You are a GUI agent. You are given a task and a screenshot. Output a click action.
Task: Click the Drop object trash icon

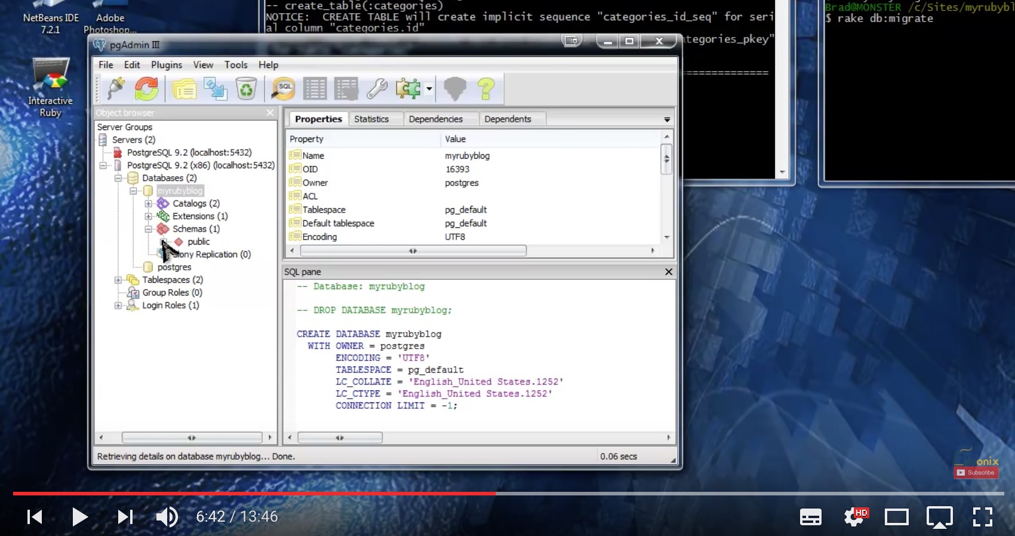(246, 89)
